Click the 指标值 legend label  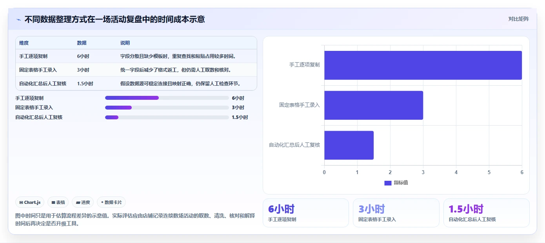(401, 183)
